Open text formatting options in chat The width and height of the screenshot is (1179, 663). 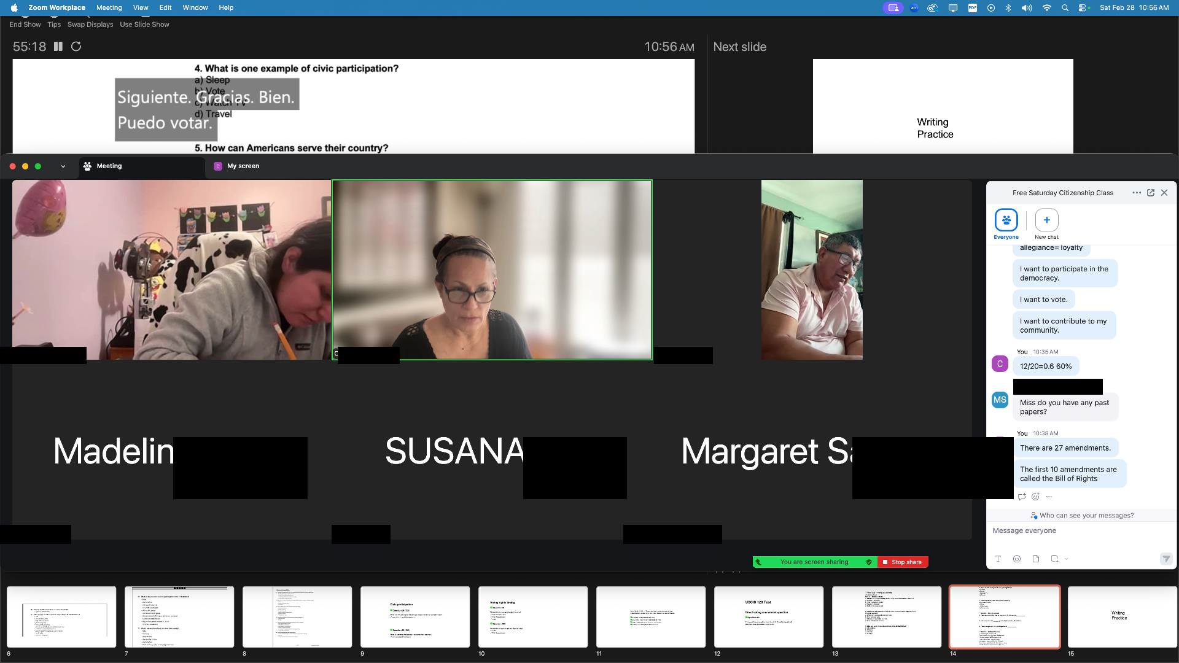coord(998,559)
